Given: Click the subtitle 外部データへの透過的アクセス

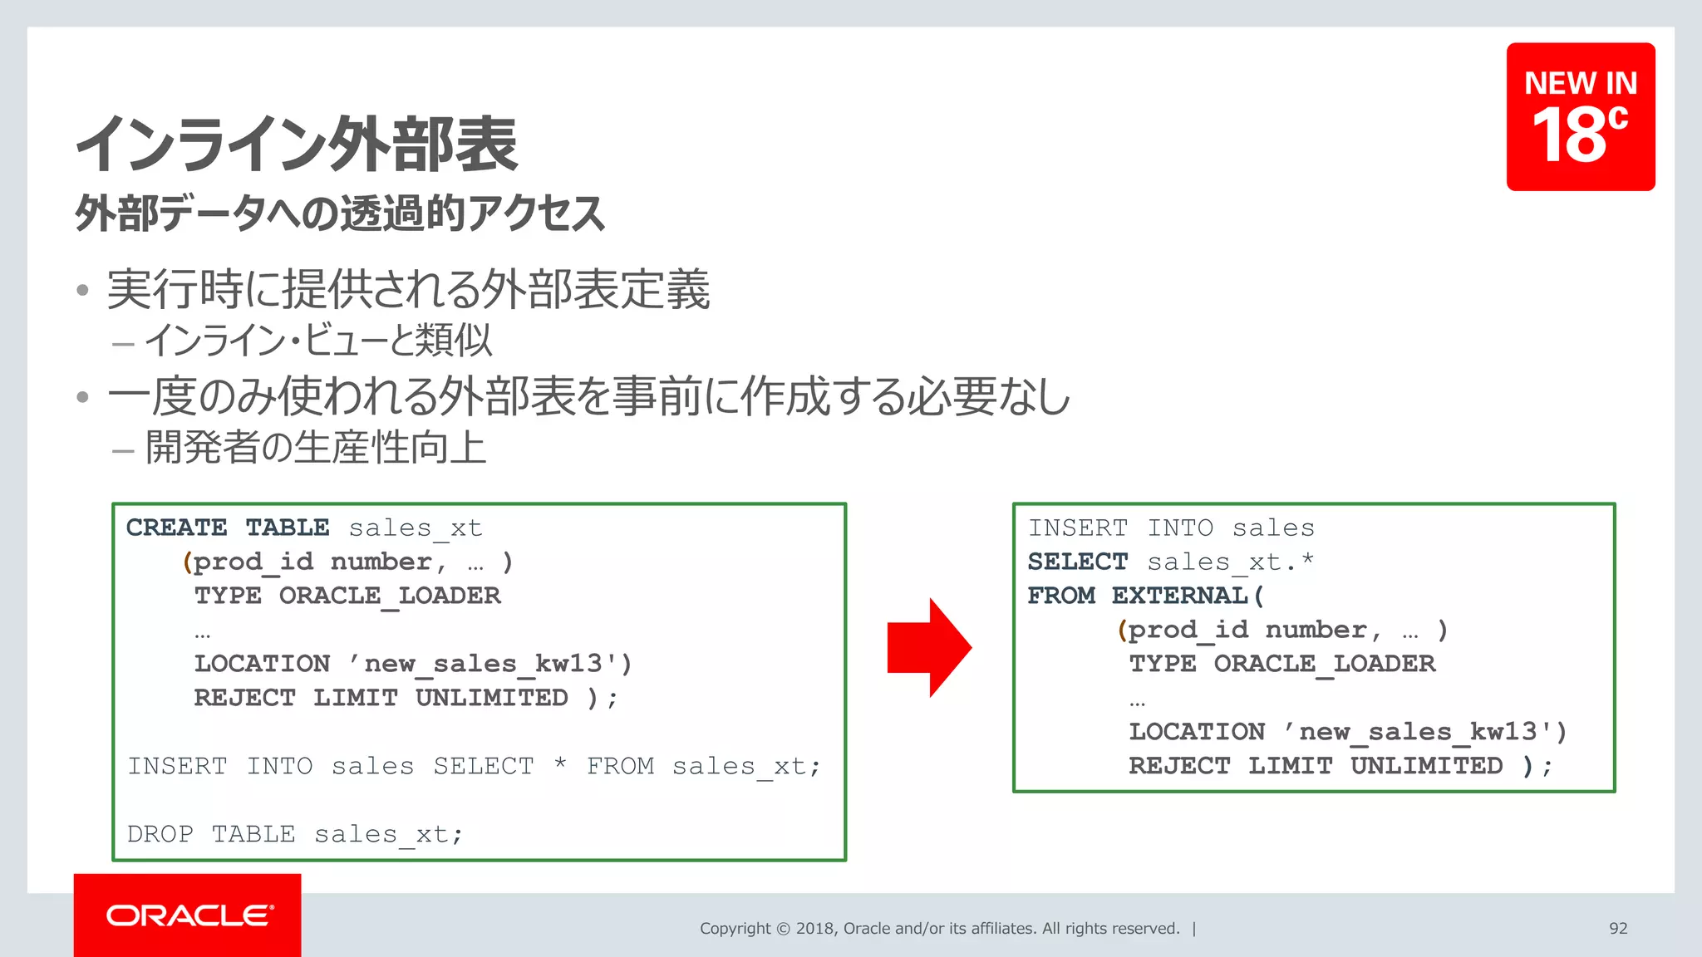Looking at the screenshot, I should point(340,213).
